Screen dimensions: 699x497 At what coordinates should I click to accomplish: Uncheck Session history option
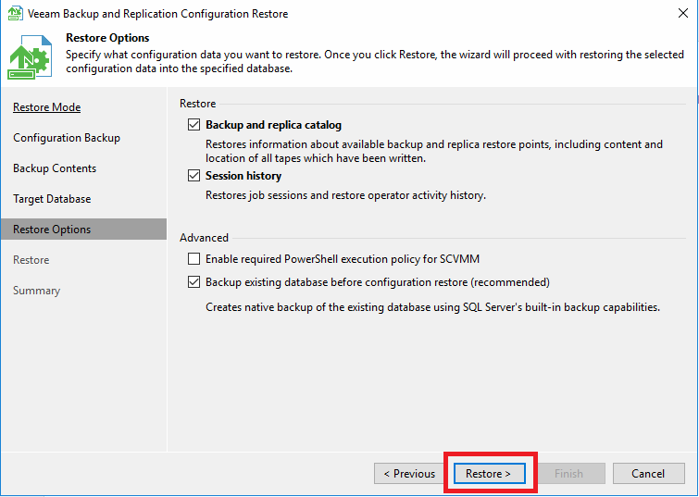pyautogui.click(x=193, y=176)
